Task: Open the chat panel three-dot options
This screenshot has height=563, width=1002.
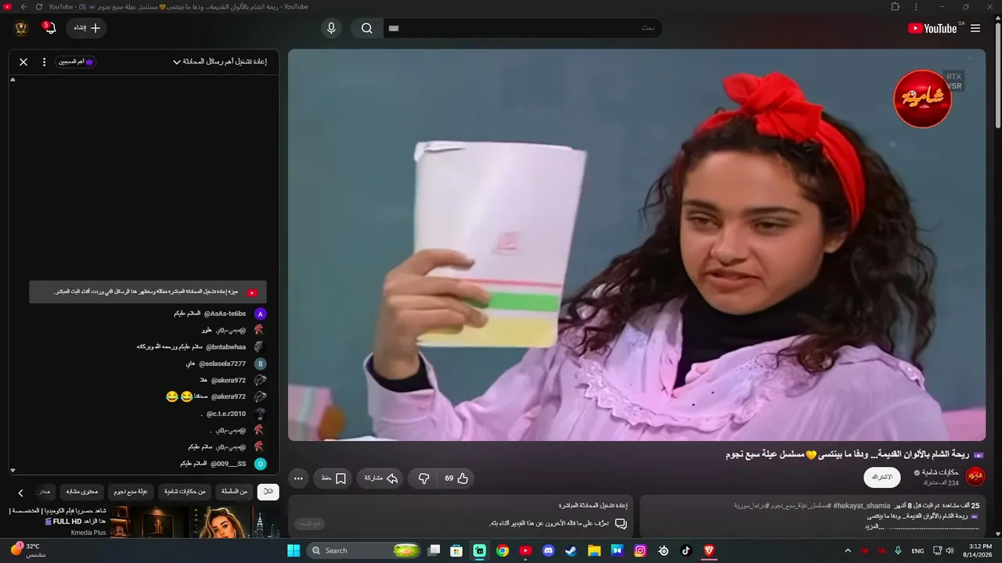Action: [x=44, y=62]
